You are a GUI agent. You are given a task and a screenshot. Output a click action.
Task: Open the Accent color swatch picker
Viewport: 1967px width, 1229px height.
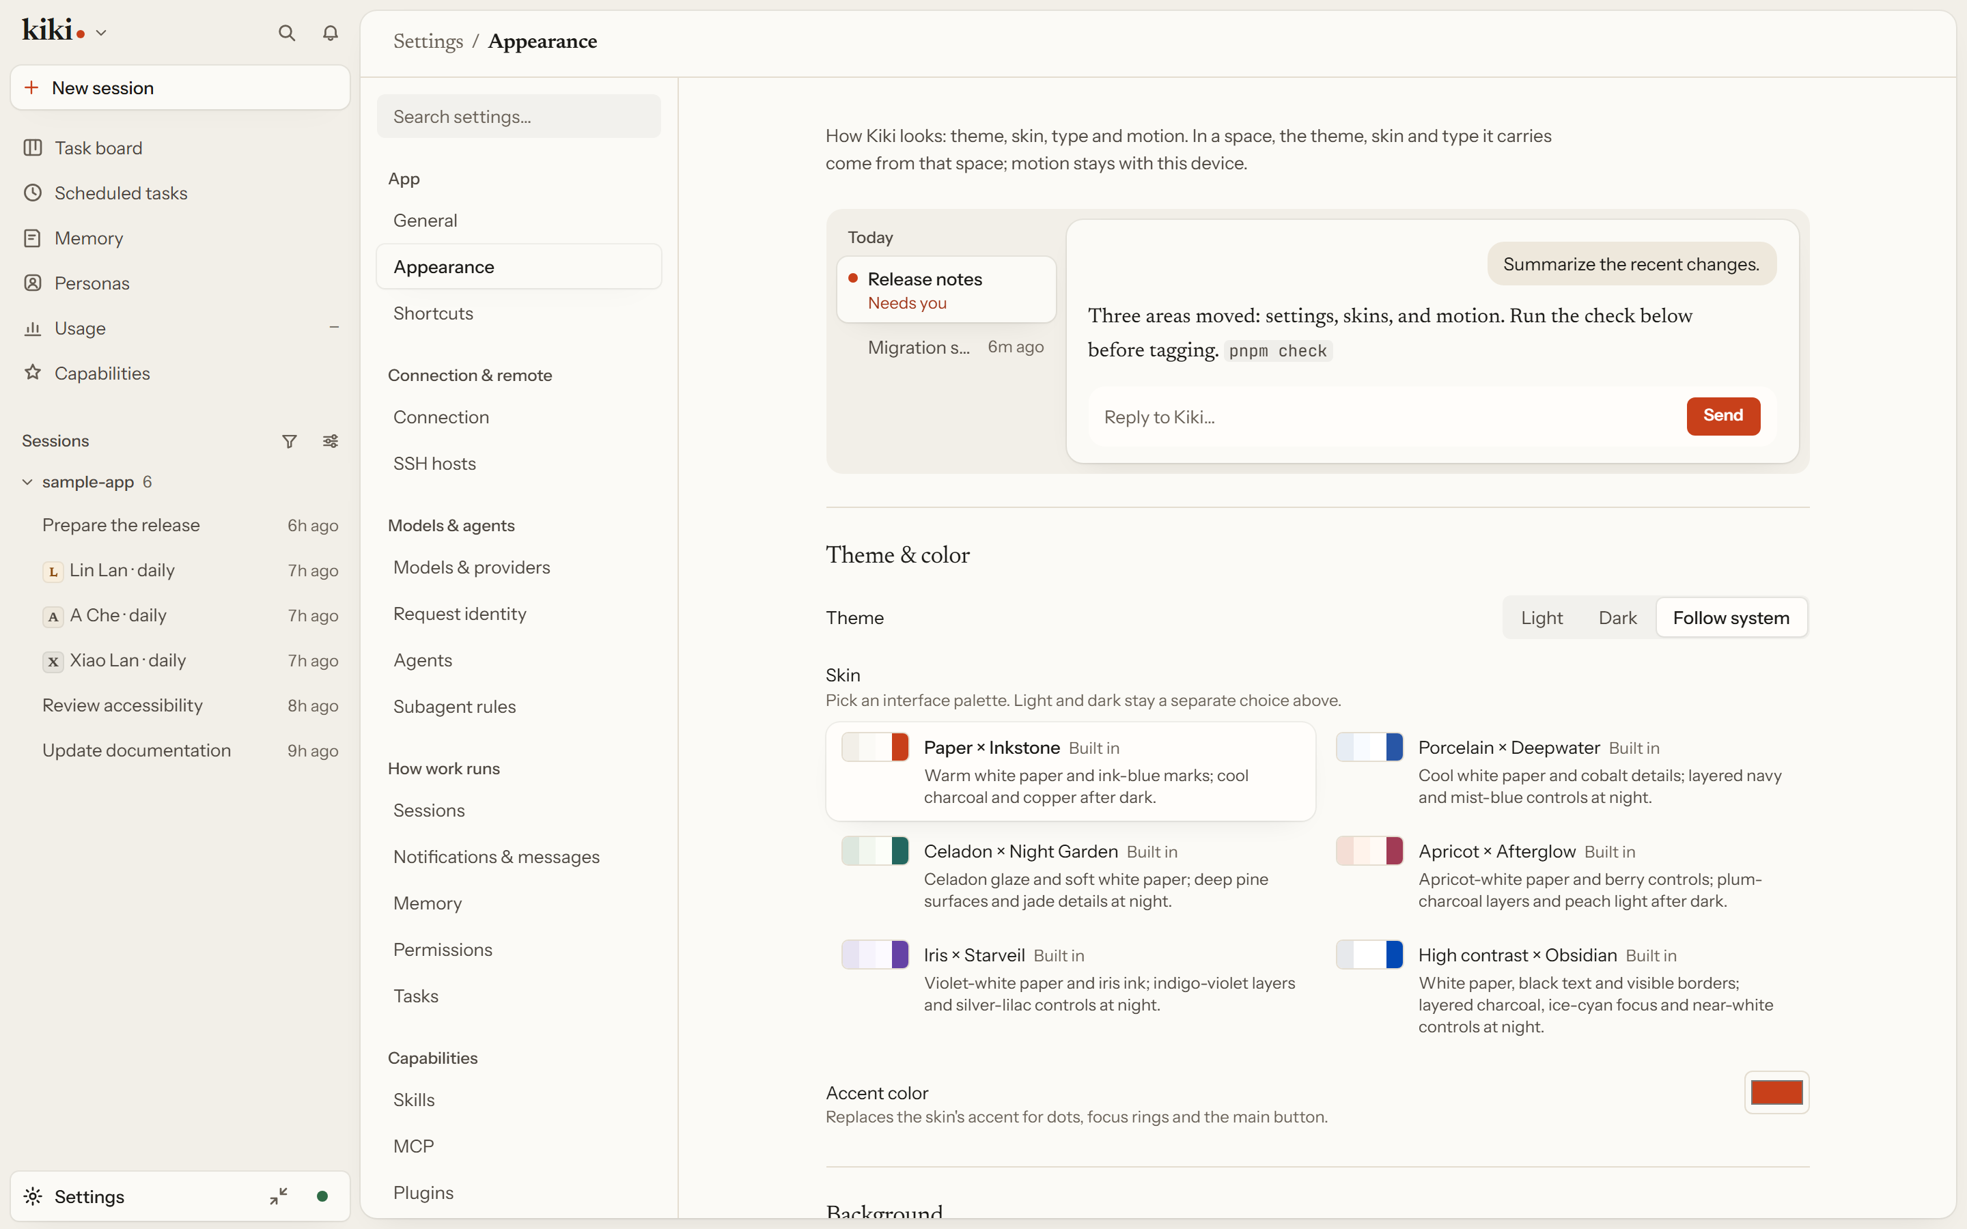(1776, 1092)
